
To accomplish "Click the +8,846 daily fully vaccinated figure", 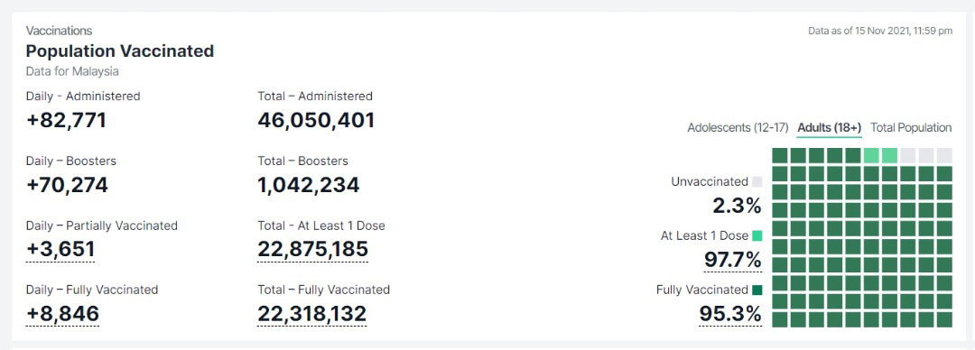I will point(62,314).
